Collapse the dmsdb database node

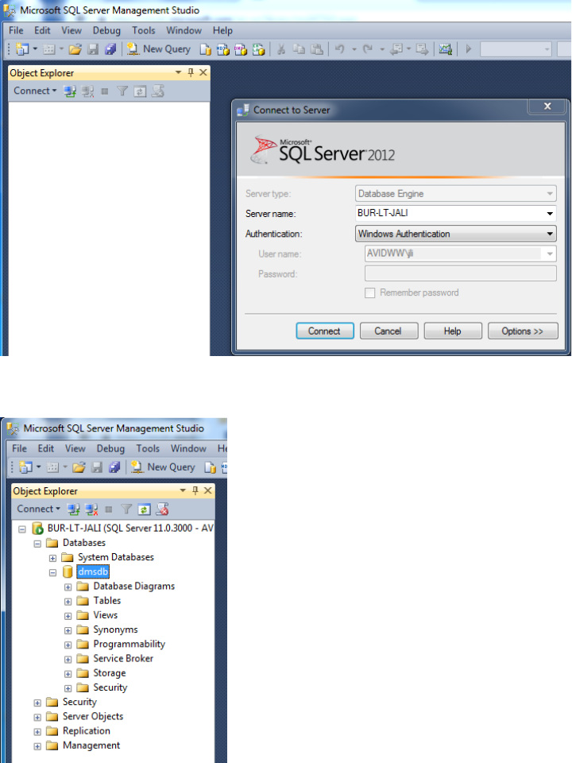[52, 573]
